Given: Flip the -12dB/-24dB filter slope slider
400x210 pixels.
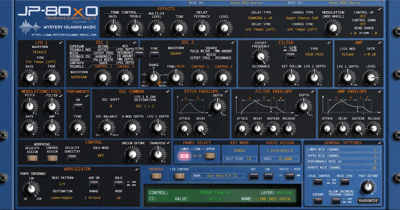Looking at the screenshot, I should click(291, 56).
